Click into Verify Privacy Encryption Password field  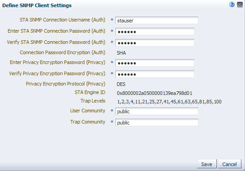tap(155, 74)
